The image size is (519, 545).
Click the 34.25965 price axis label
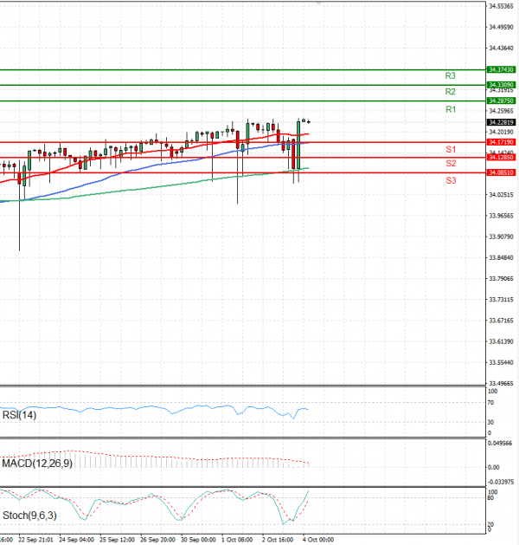pos(502,111)
